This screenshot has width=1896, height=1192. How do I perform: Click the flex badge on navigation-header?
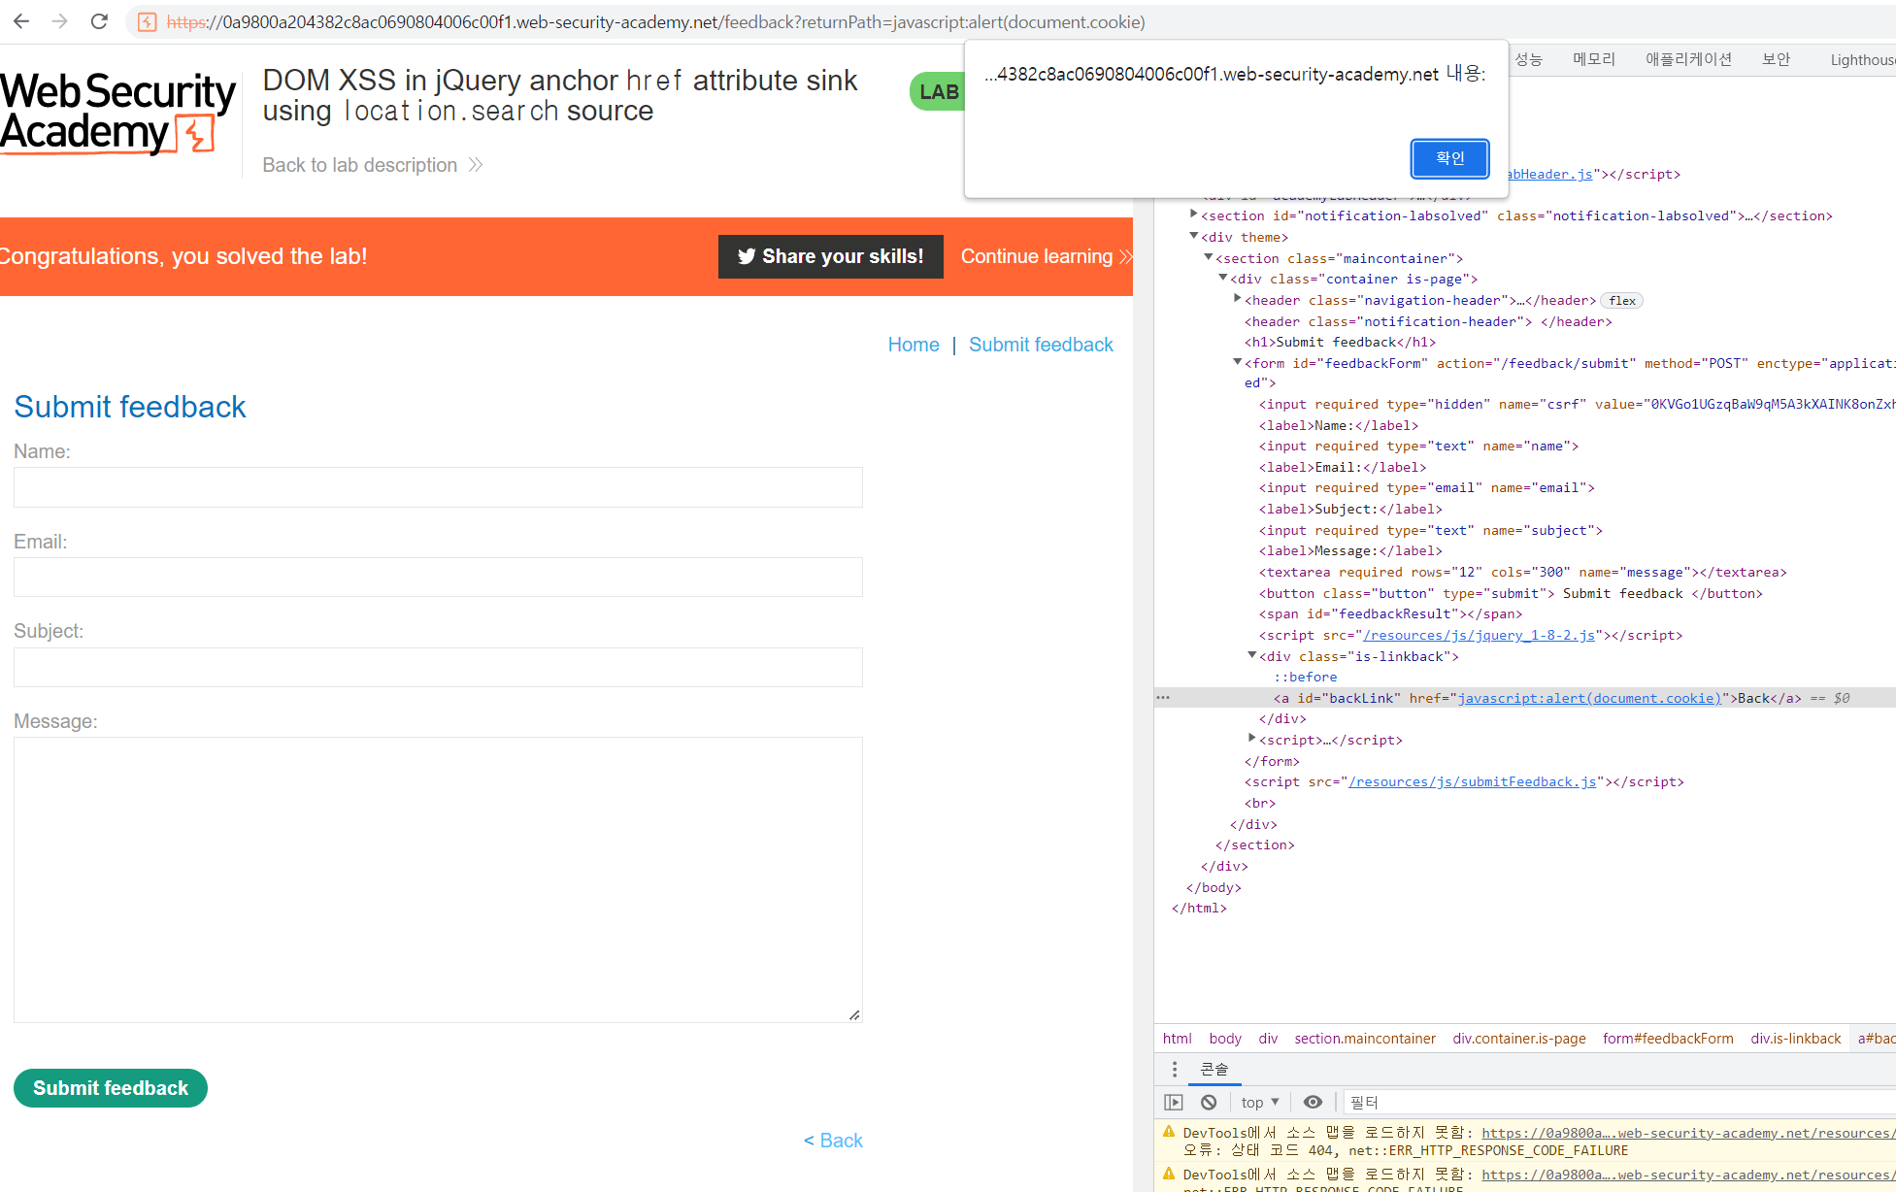point(1621,301)
